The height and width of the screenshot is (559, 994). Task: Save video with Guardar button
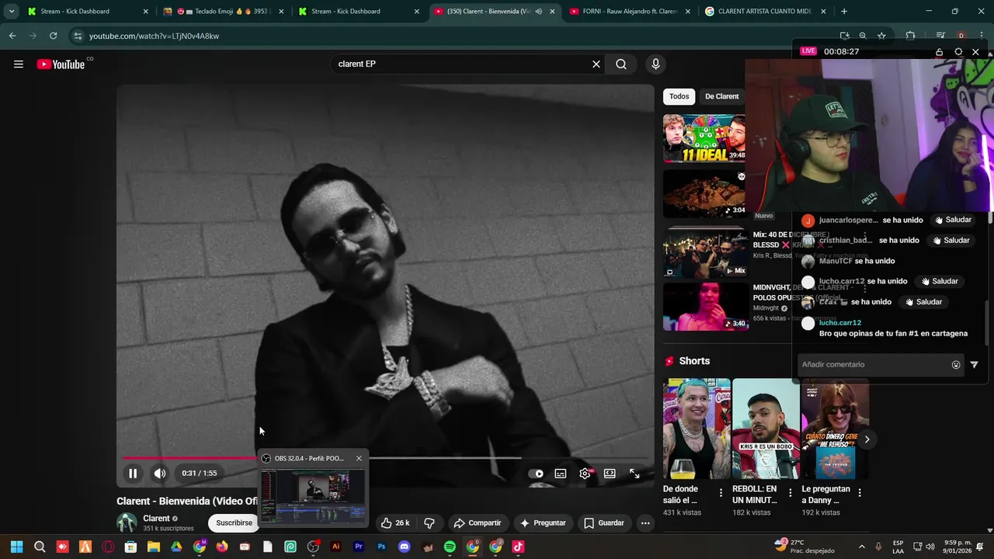(603, 523)
